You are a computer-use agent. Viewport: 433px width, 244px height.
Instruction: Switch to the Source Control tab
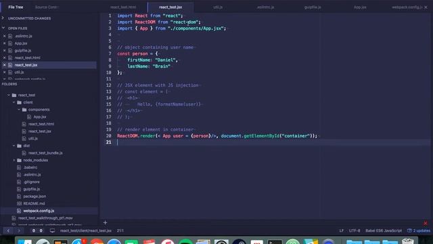(x=46, y=7)
